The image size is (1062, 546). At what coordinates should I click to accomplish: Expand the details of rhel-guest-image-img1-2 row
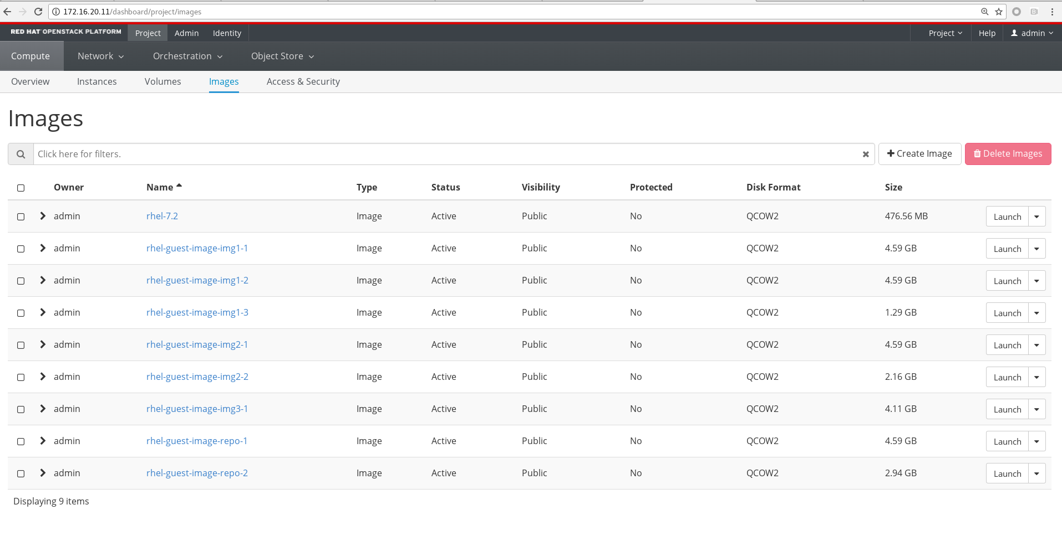pos(43,280)
